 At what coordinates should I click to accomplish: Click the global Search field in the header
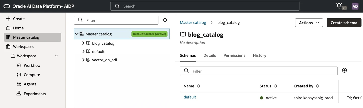(x=205, y=6)
